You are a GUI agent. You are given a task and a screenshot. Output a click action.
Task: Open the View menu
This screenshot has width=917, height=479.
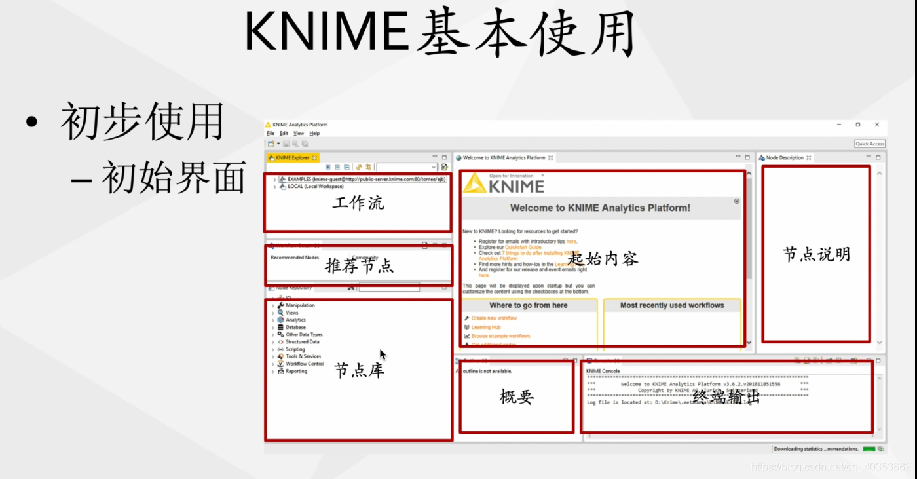coord(298,133)
